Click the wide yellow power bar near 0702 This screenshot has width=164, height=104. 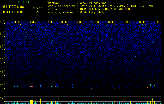(31, 101)
